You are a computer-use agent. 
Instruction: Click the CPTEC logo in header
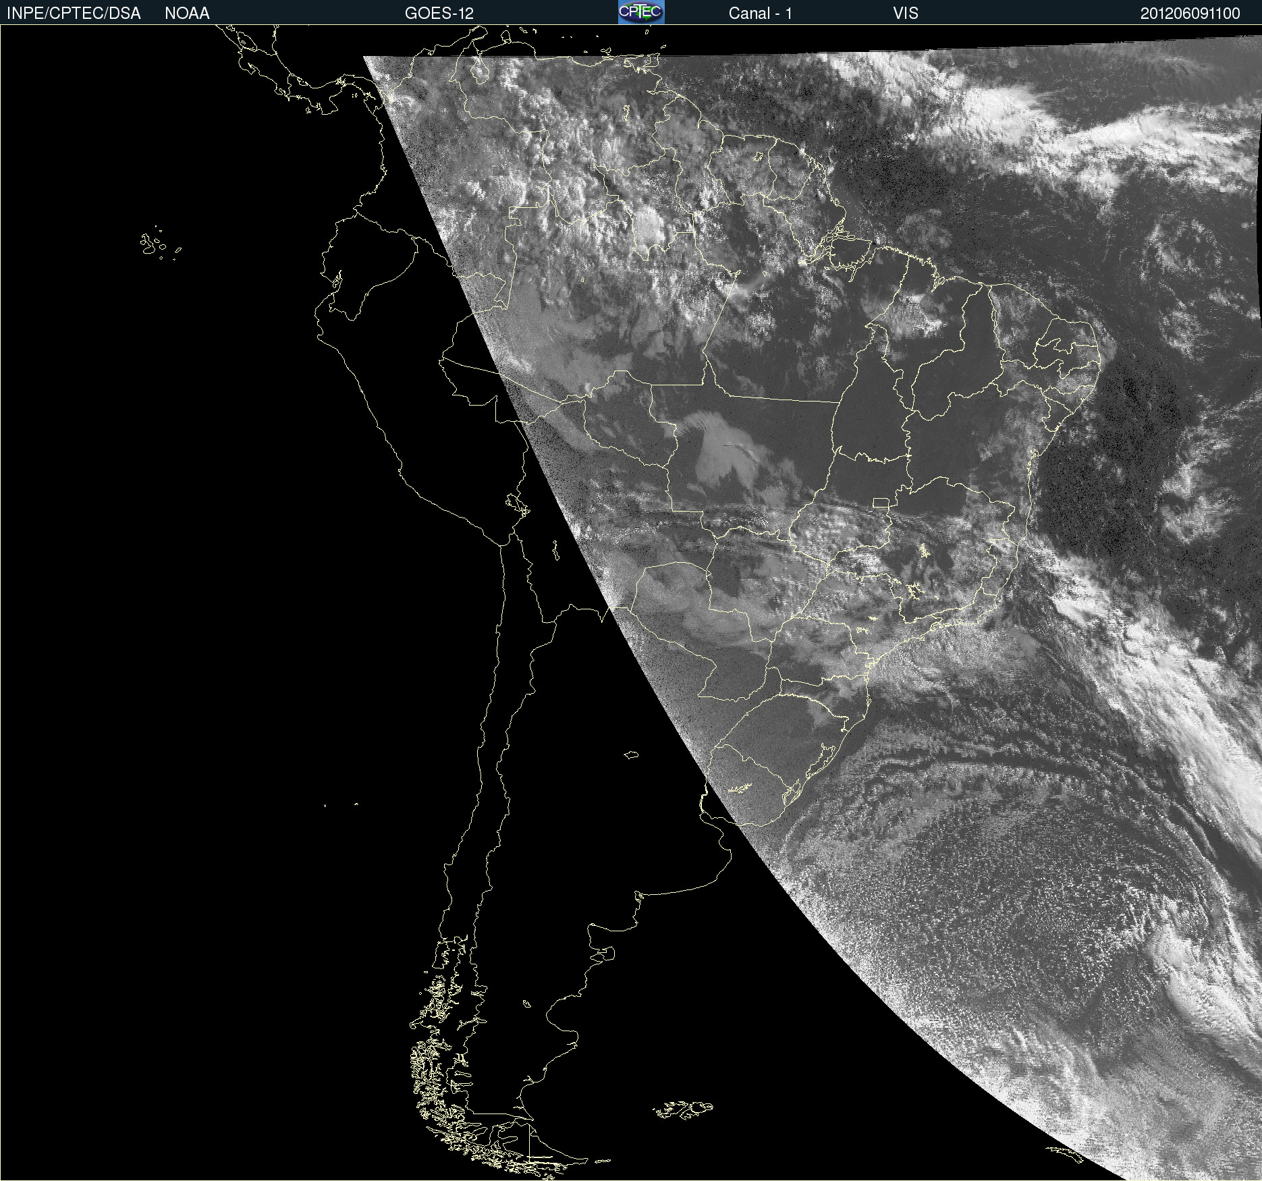641,12
